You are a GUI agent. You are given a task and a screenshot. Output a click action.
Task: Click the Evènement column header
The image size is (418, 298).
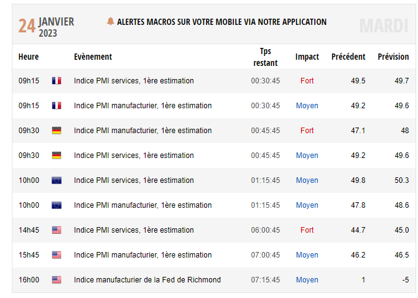pyautogui.click(x=93, y=57)
